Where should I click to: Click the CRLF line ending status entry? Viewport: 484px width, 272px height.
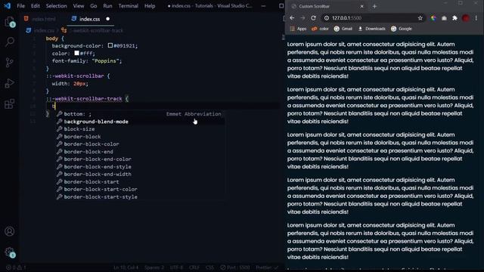(x=194, y=267)
